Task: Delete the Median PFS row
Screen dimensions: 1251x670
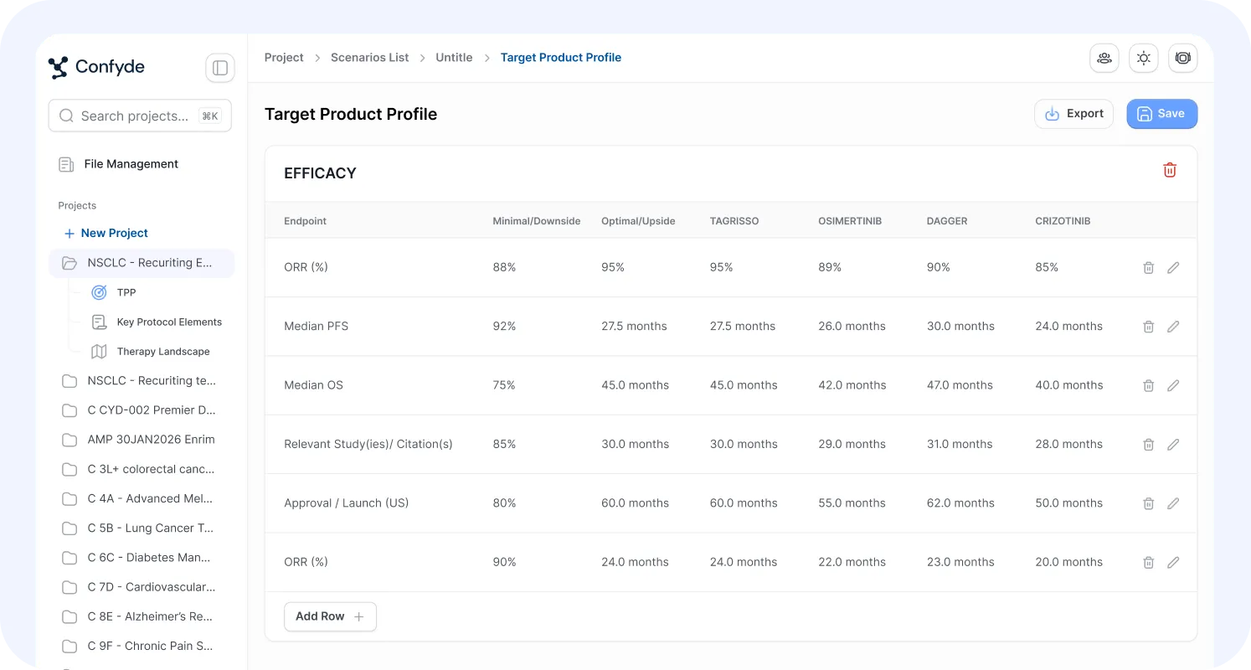Action: tap(1148, 327)
